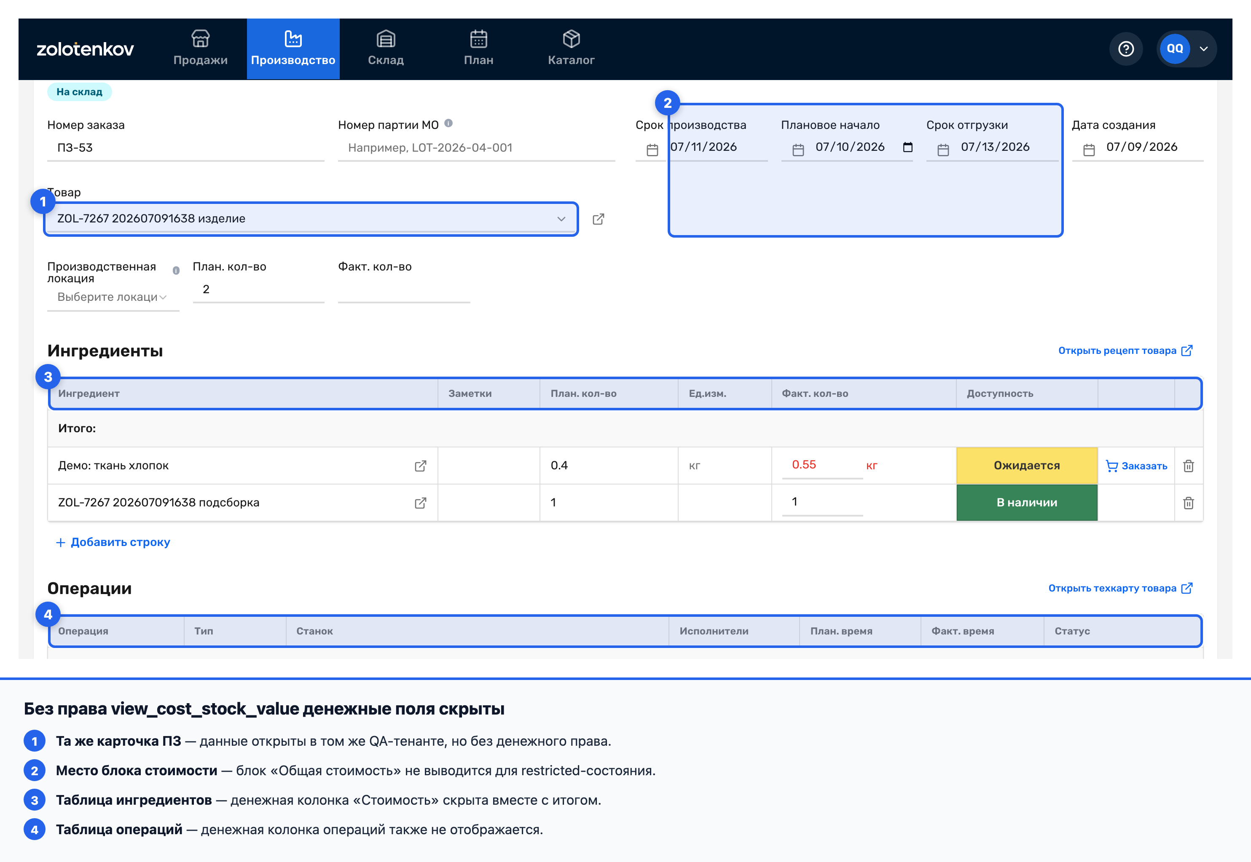Click the На склад status badge
1251x862 pixels.
pos(79,92)
